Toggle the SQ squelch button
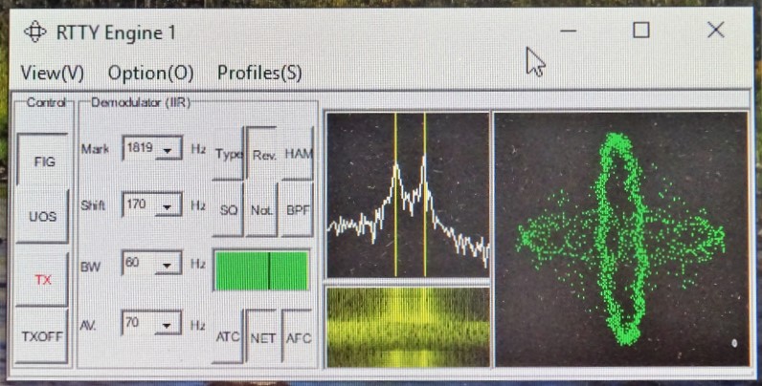Viewport: 762px width, 386px height. 228,210
